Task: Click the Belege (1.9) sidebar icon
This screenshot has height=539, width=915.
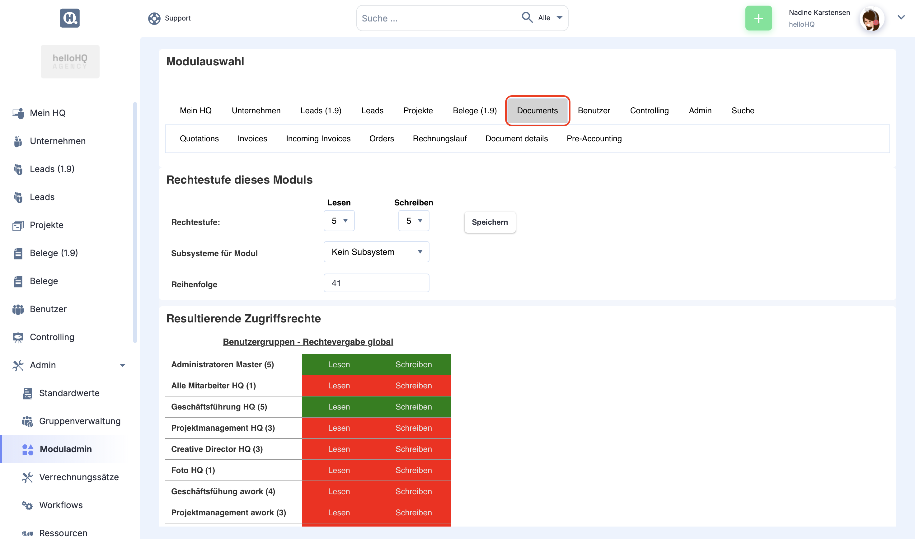Action: 18,253
